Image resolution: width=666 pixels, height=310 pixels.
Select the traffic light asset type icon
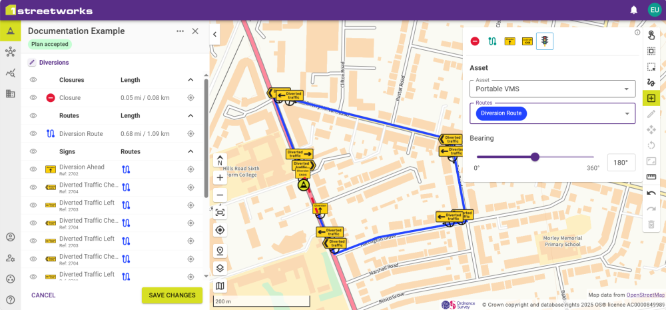pyautogui.click(x=545, y=41)
